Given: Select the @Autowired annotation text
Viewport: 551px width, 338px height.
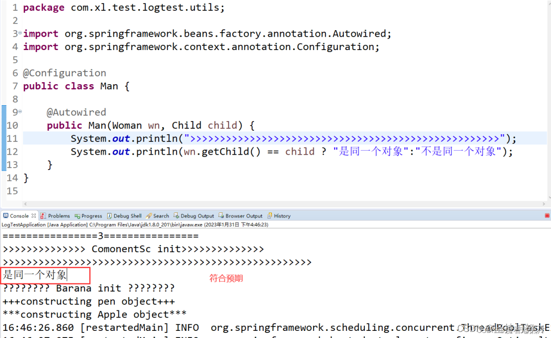Looking at the screenshot, I should [x=77, y=112].
